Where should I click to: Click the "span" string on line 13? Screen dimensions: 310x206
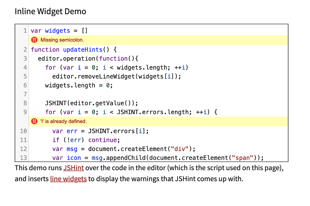242,158
